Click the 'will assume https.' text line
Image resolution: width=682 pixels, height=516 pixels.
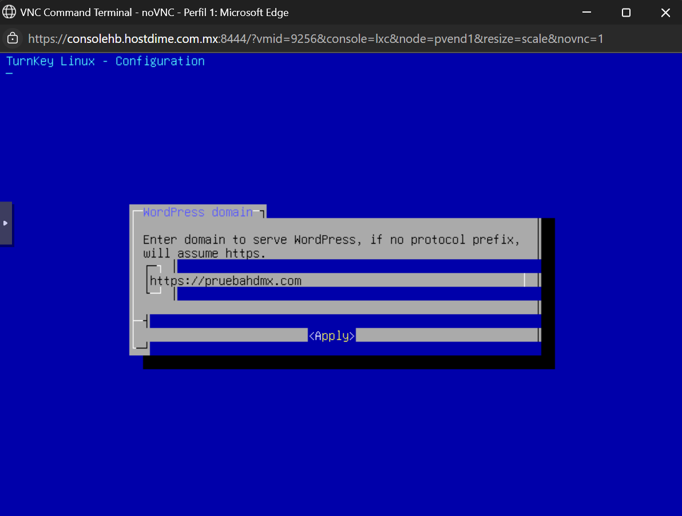coord(204,253)
